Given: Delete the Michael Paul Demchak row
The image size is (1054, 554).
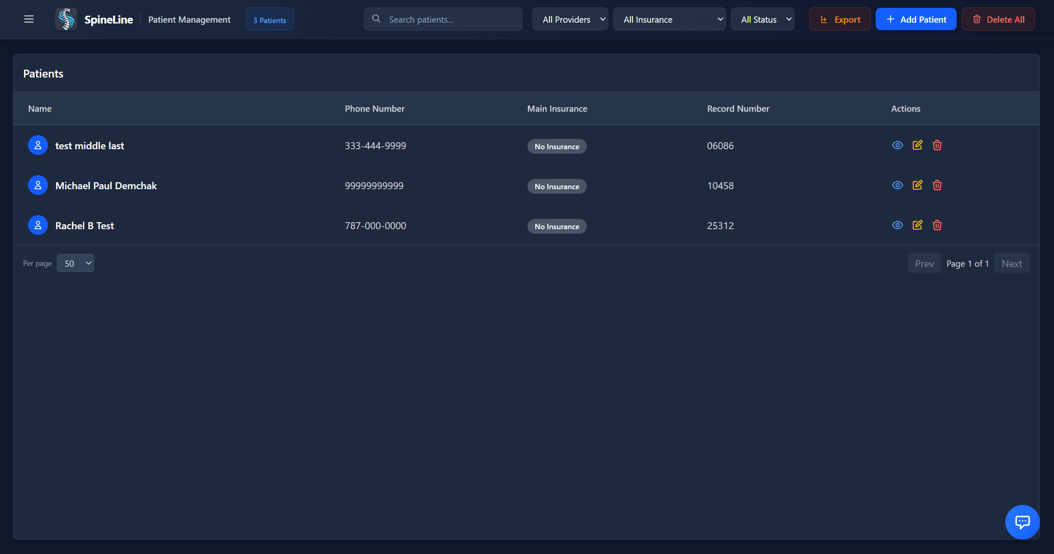Looking at the screenshot, I should [x=937, y=185].
